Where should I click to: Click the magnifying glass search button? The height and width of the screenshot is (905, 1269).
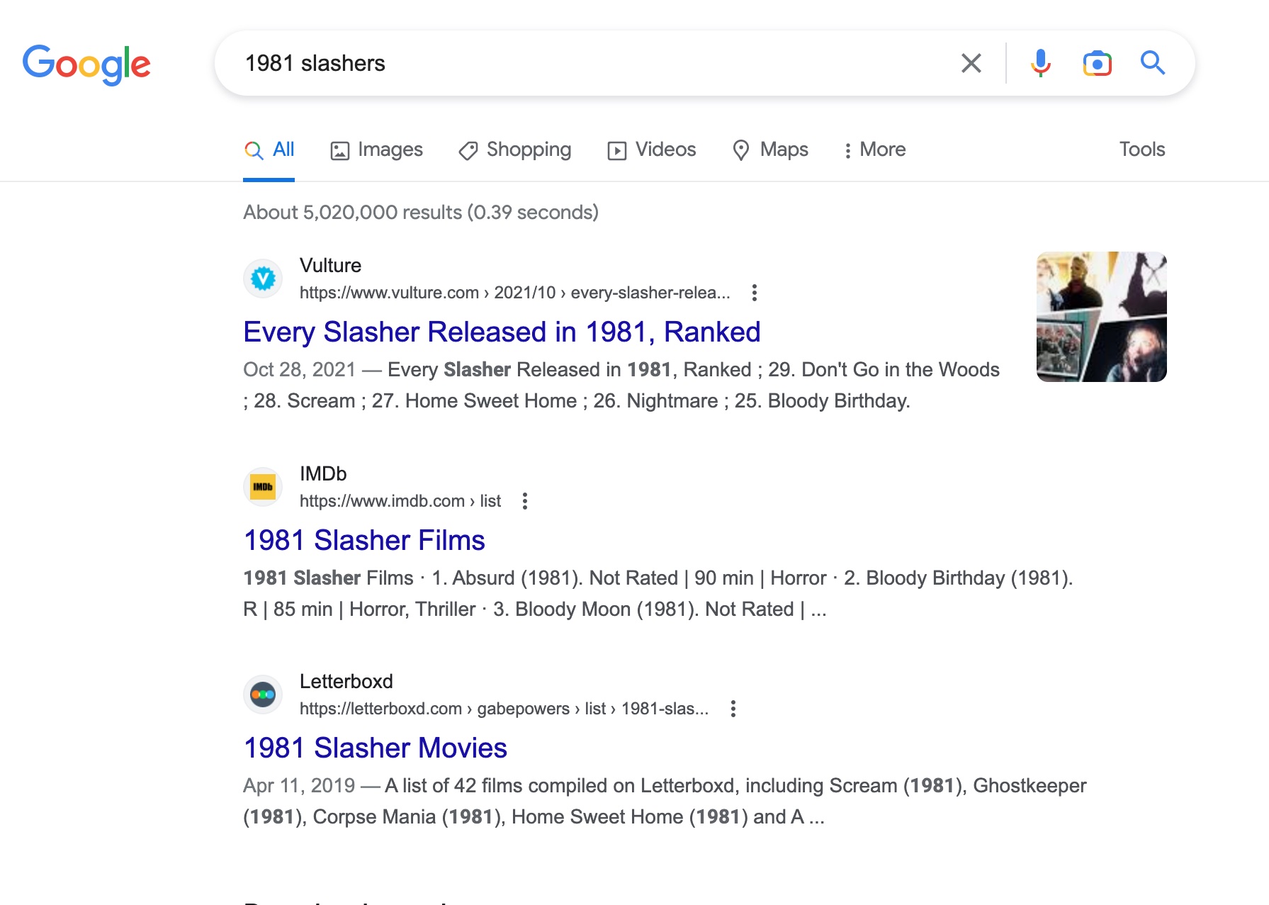[x=1152, y=63]
